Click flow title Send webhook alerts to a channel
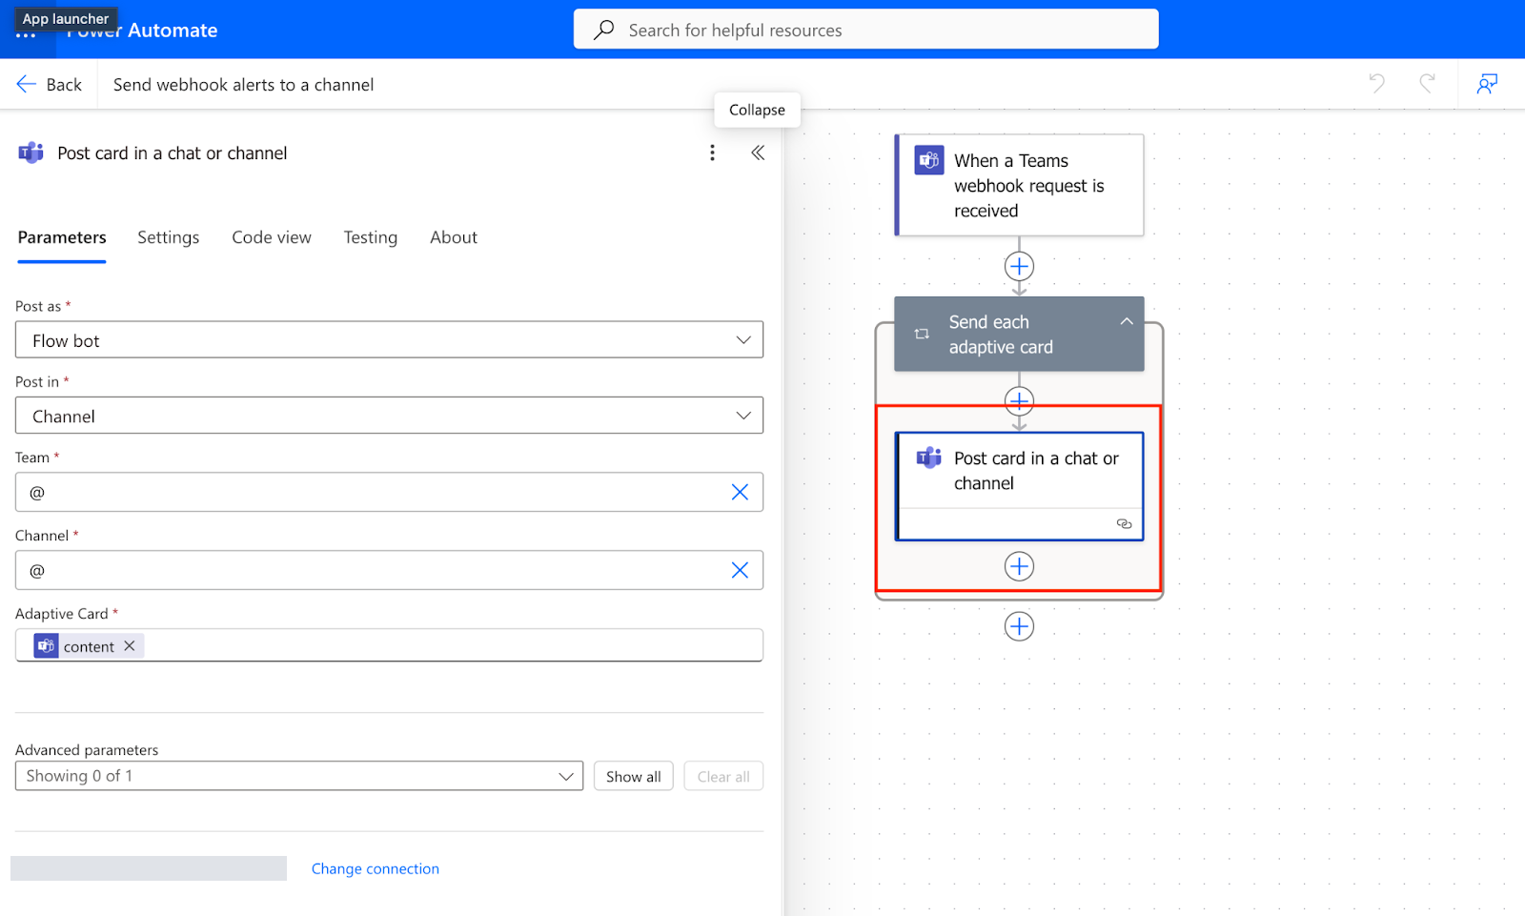Viewport: 1525px width, 916px height. click(244, 84)
